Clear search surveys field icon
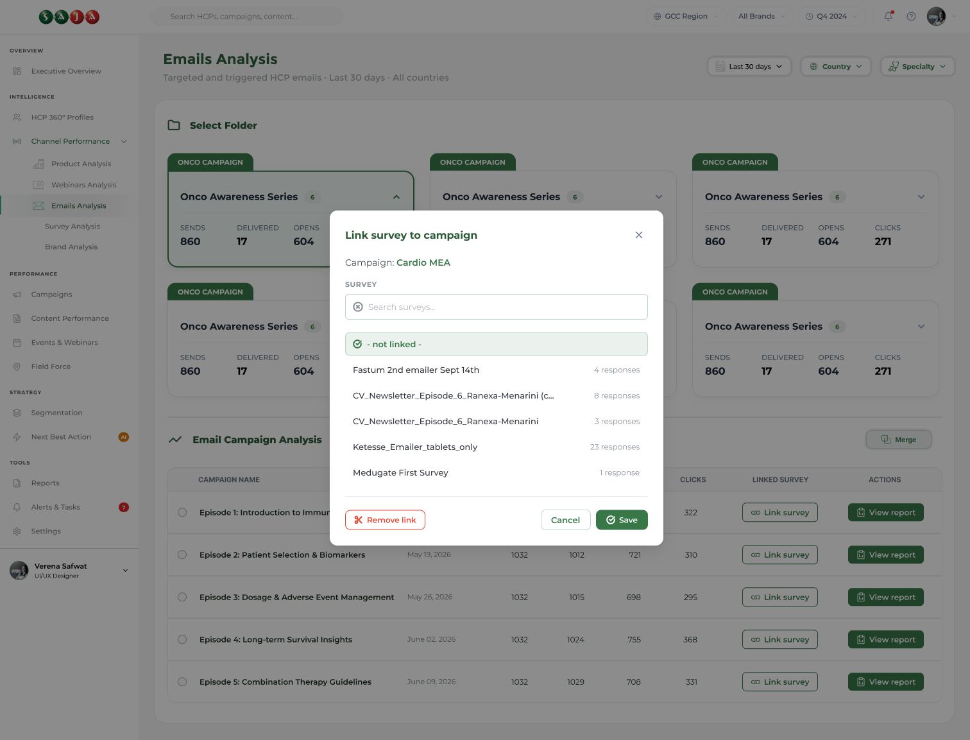 (x=358, y=307)
